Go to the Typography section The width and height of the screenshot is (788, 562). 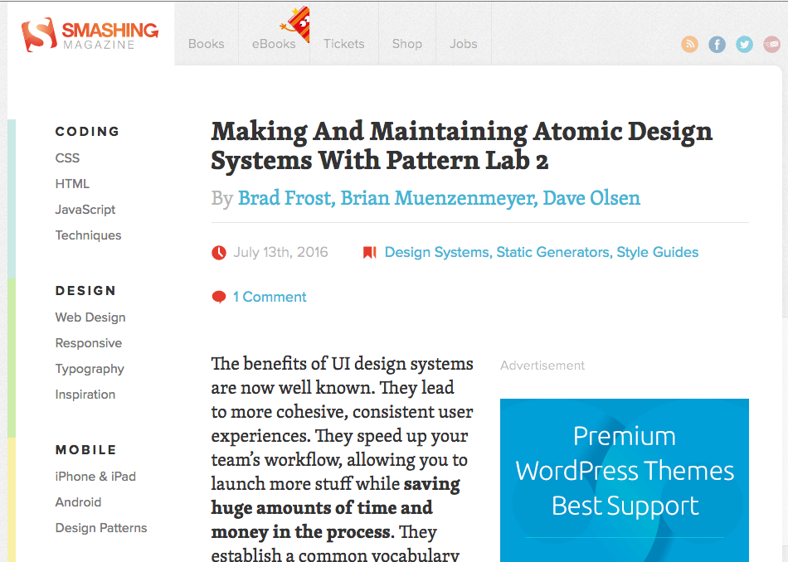click(x=90, y=369)
